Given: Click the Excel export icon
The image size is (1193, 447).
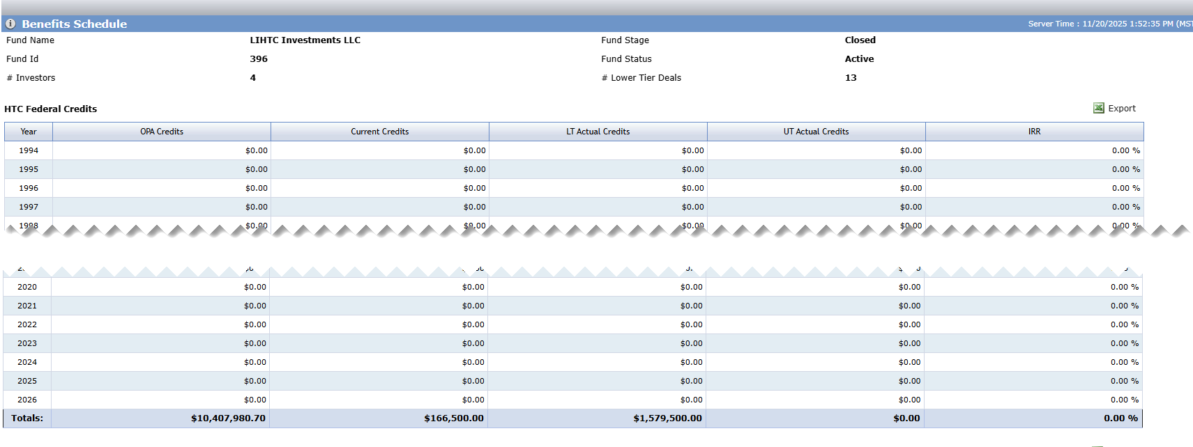Looking at the screenshot, I should (x=1098, y=108).
